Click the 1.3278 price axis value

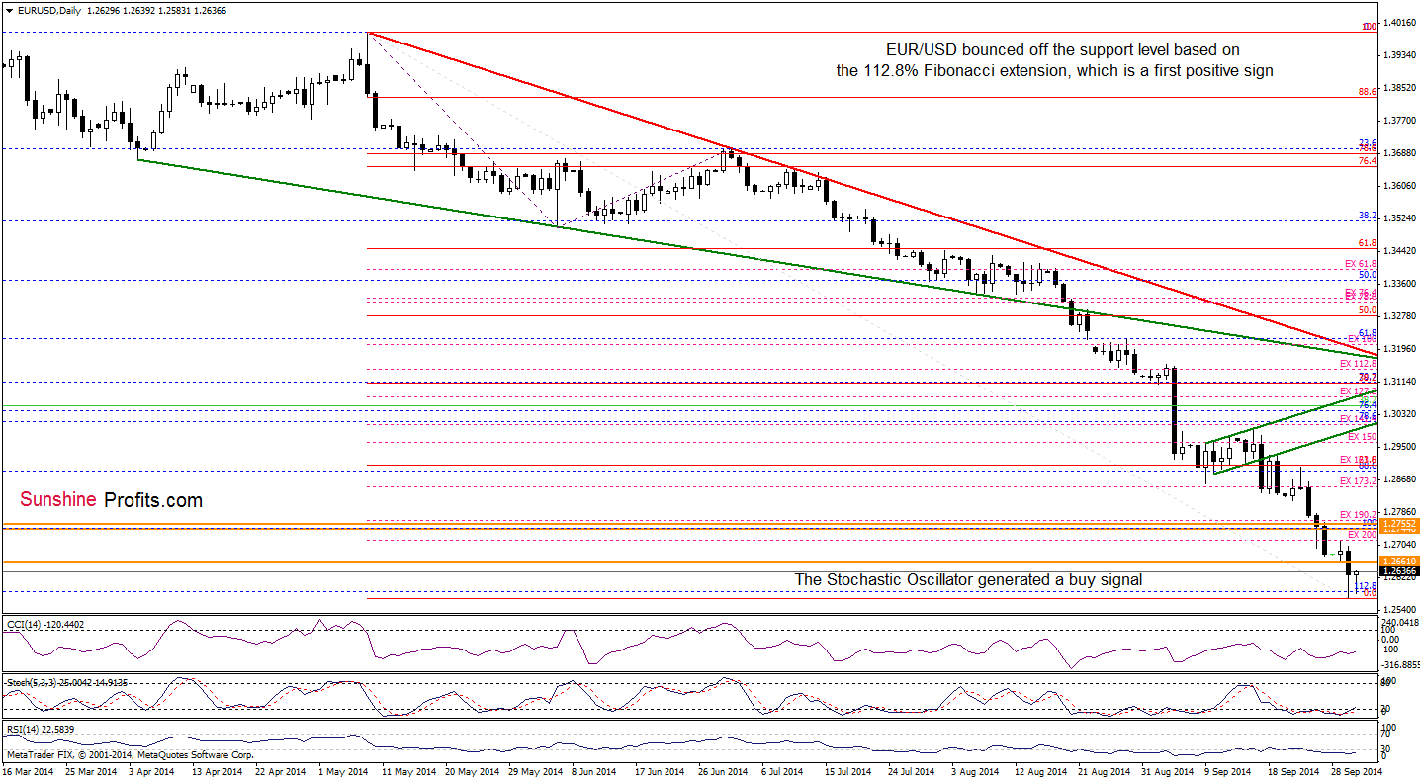1399,316
